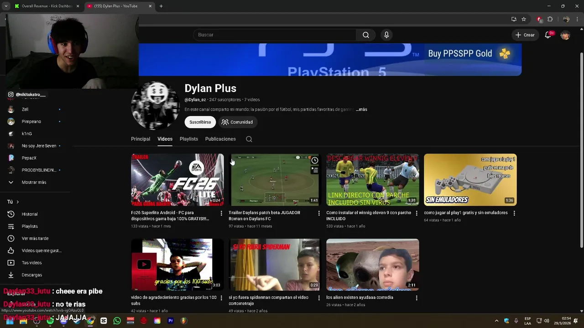
Task: Open CapCut from taskbar
Action: click(x=104, y=321)
